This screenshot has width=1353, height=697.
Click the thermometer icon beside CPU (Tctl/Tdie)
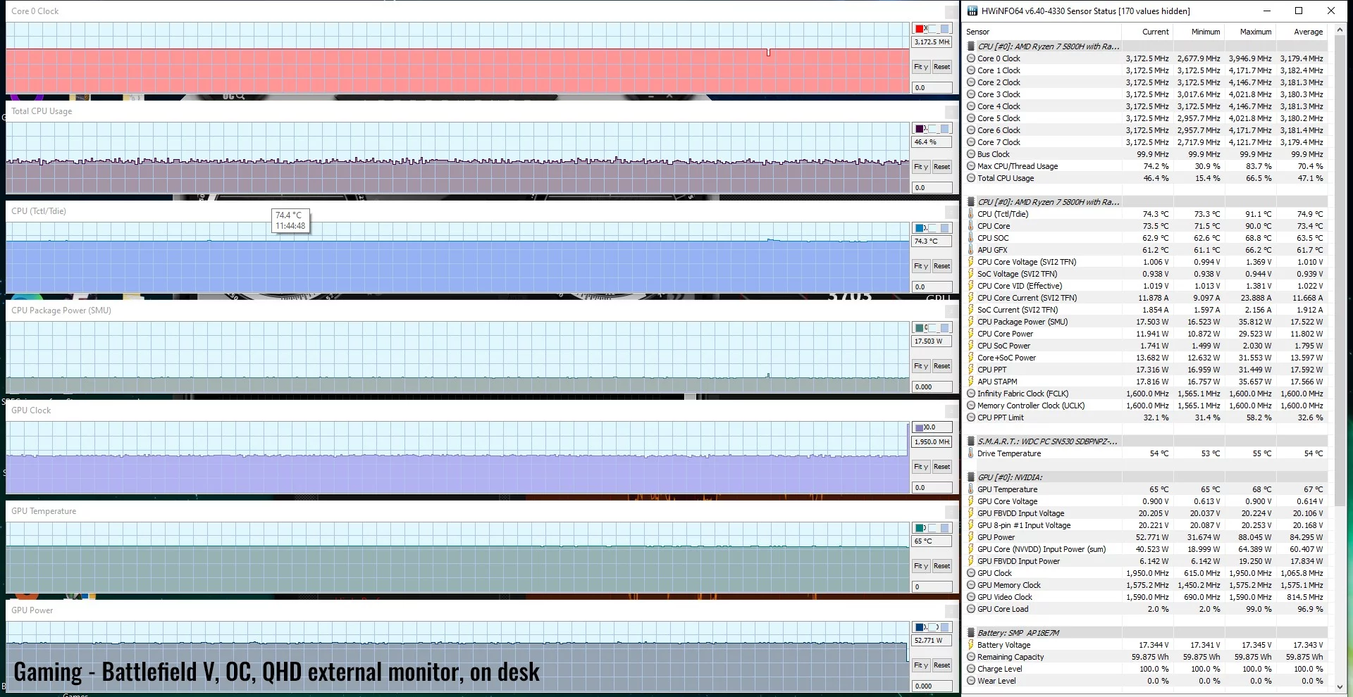tap(971, 214)
